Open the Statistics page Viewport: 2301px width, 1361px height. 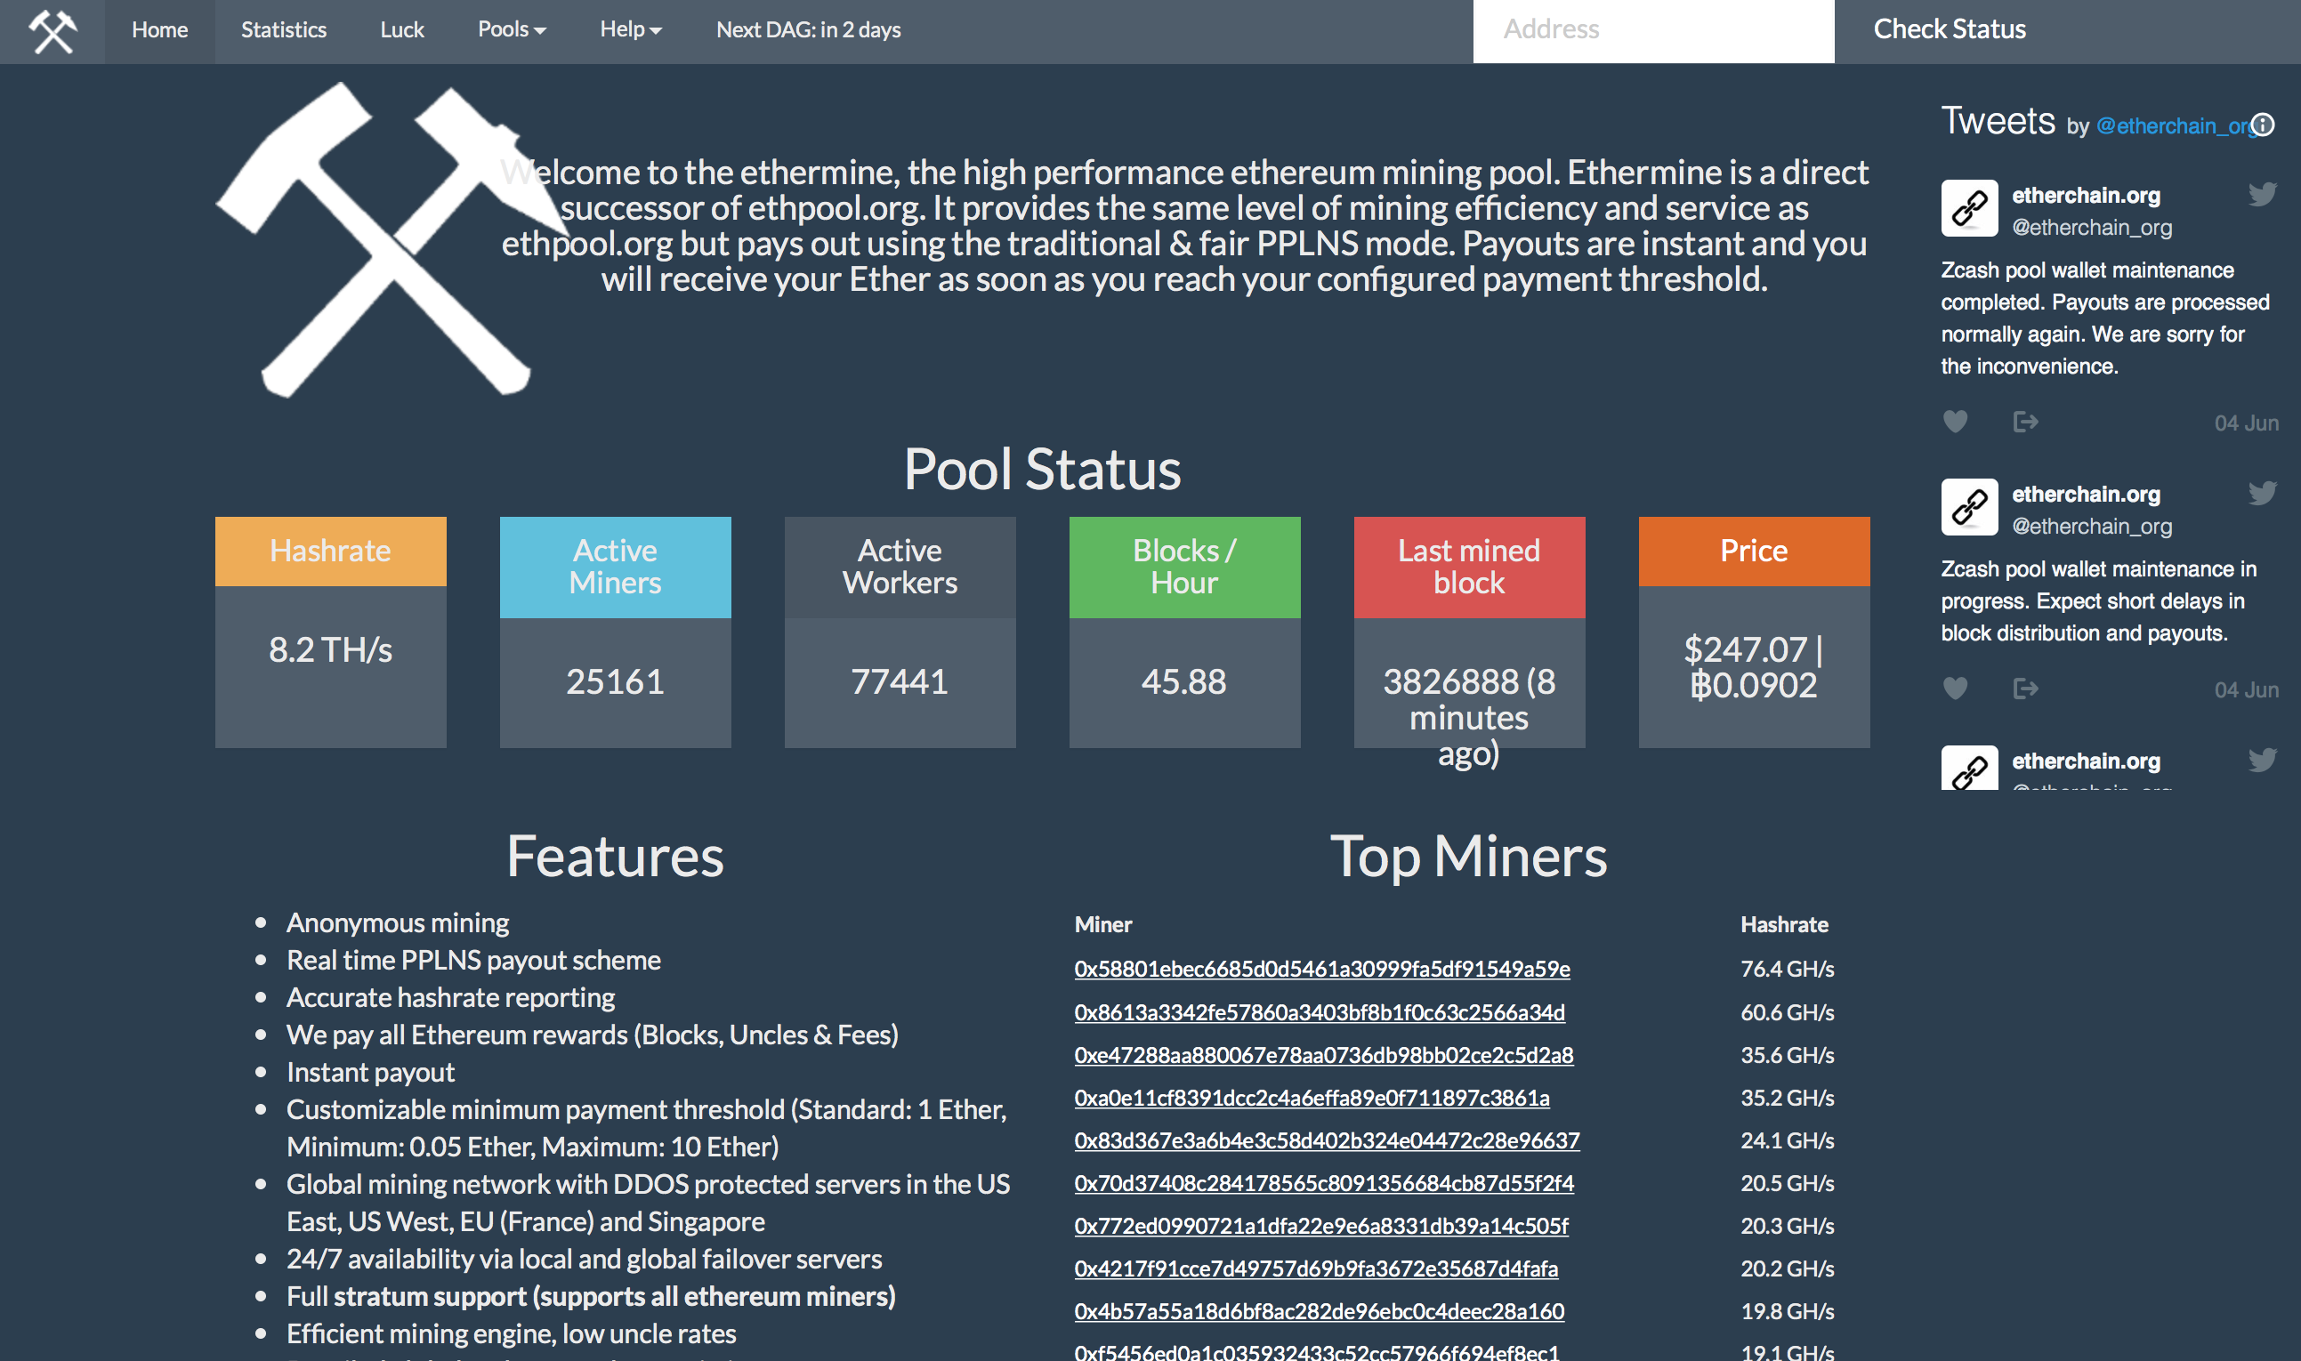point(283,30)
